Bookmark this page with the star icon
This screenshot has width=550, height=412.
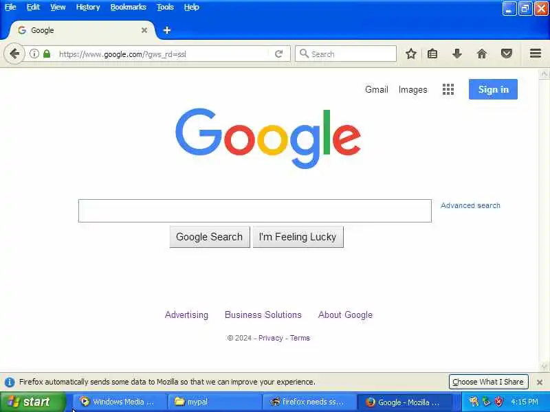pos(410,54)
